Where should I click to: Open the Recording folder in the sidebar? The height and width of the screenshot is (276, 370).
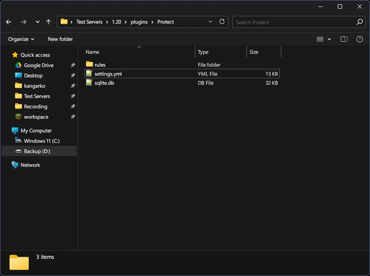point(36,107)
